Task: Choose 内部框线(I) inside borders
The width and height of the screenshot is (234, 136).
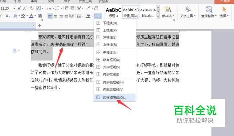Action: 115,74
